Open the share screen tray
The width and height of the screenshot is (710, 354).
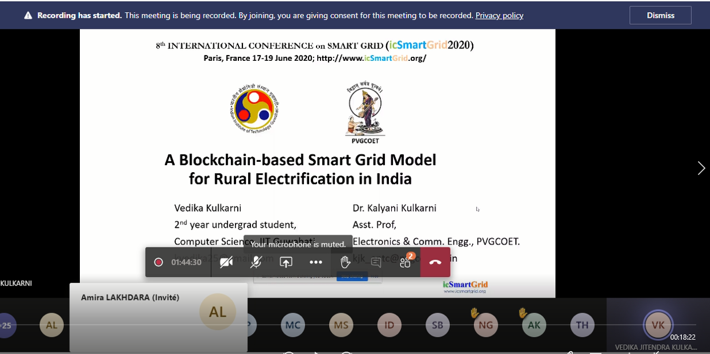(x=286, y=262)
